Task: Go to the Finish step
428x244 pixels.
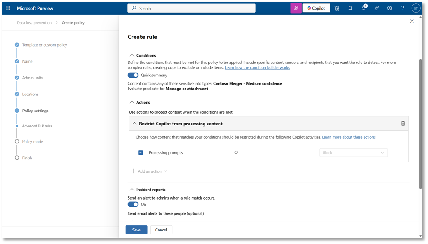Action: [27, 158]
